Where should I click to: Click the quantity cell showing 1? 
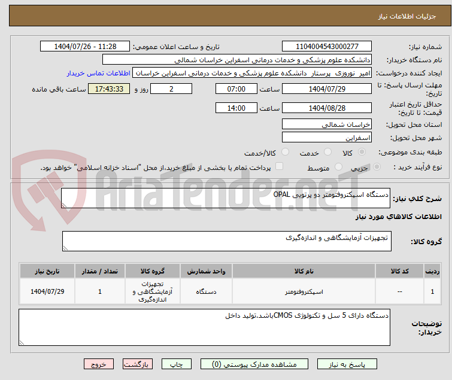click(x=100, y=291)
